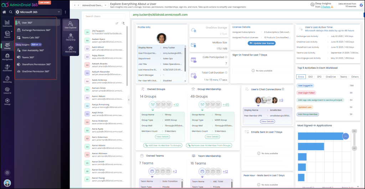Image resolution: width=365 pixels, height=189 pixels.
Task: Go forward with the right navigation arrow
Action: point(78,5)
